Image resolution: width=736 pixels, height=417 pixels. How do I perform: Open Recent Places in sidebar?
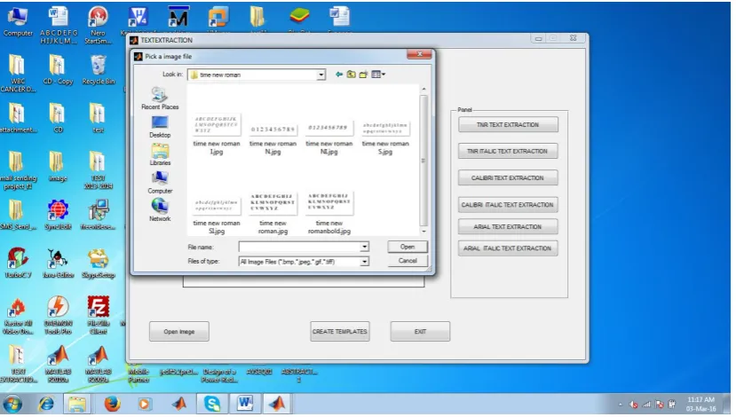coord(160,98)
